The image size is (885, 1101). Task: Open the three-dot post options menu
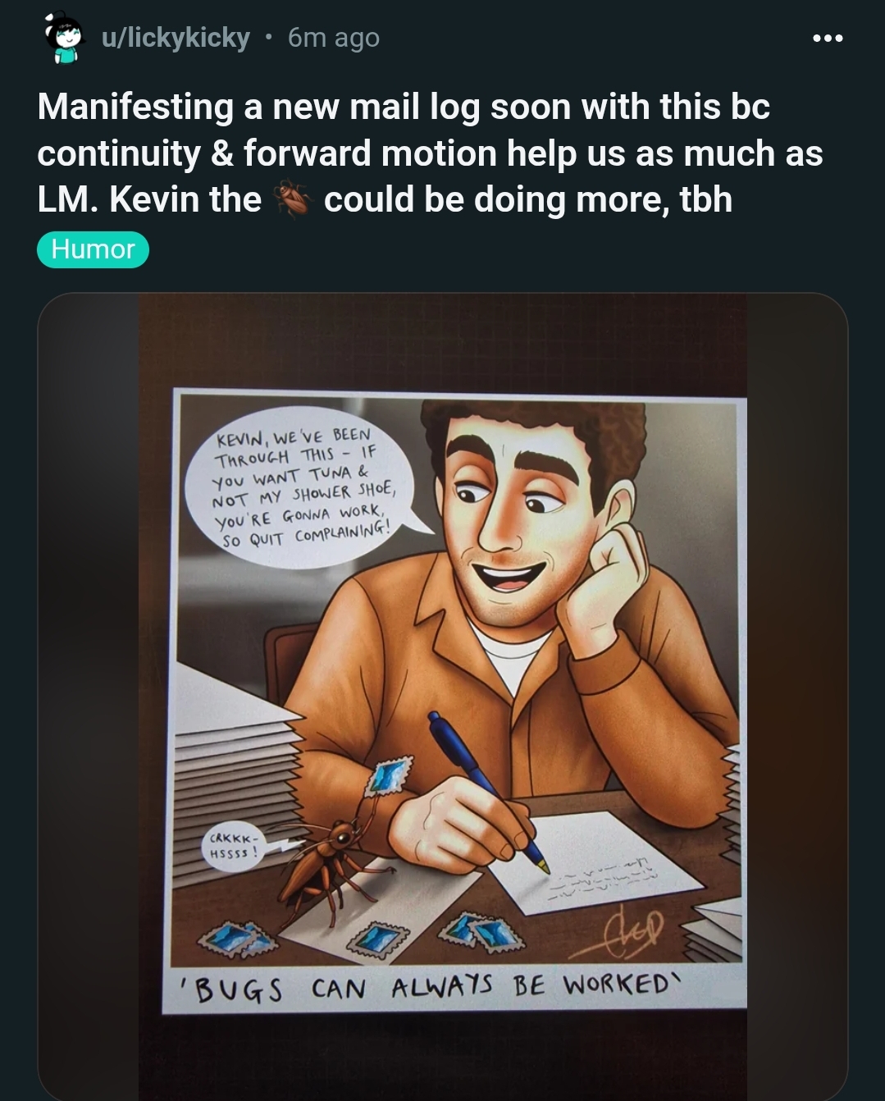(x=827, y=38)
